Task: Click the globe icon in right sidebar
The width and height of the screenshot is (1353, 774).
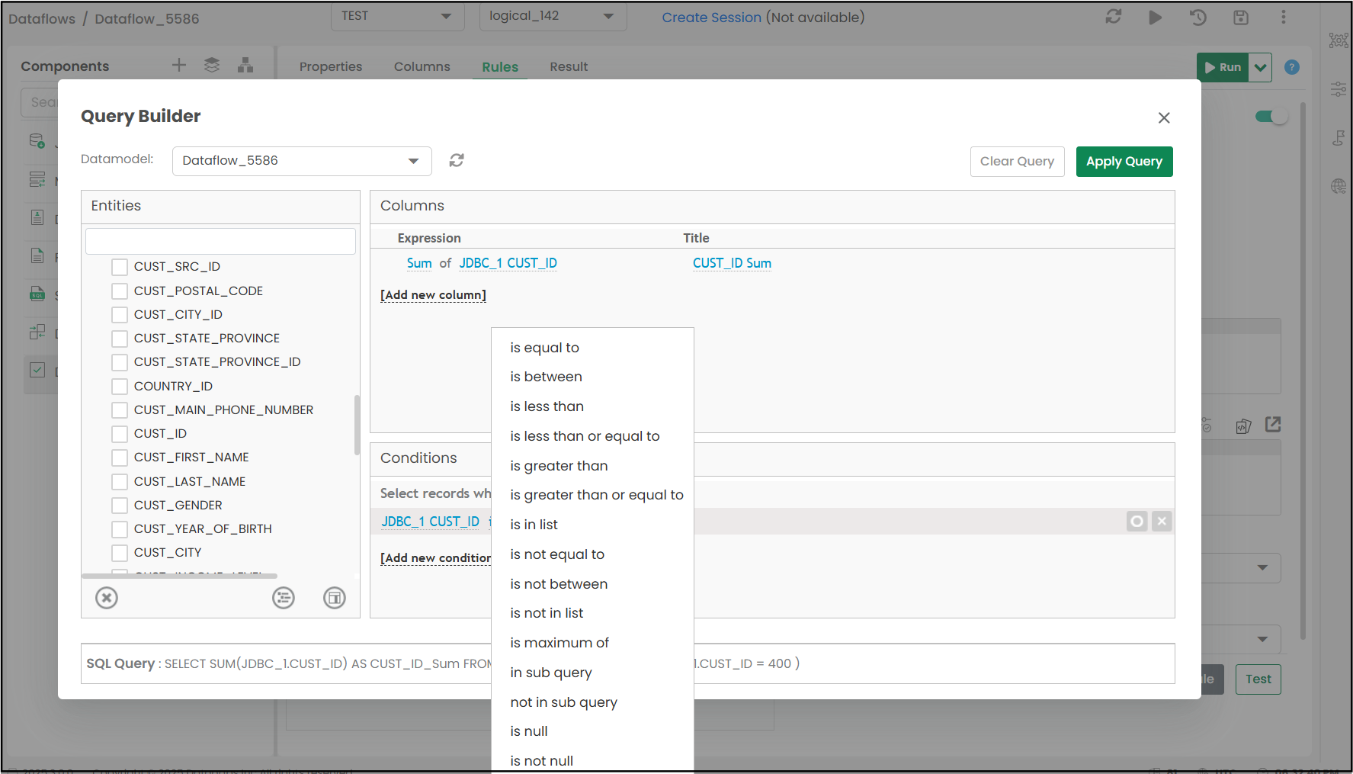Action: (x=1339, y=186)
